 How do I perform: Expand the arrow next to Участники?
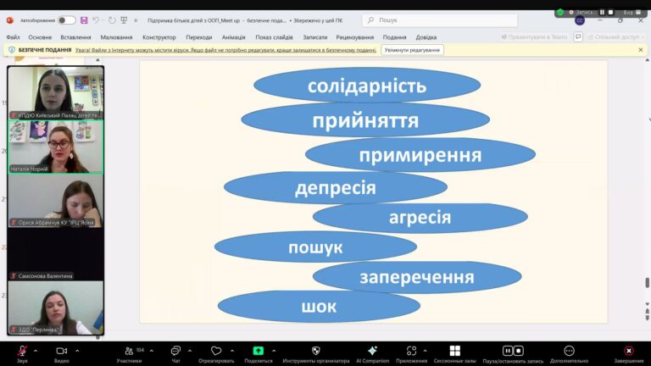tap(149, 350)
